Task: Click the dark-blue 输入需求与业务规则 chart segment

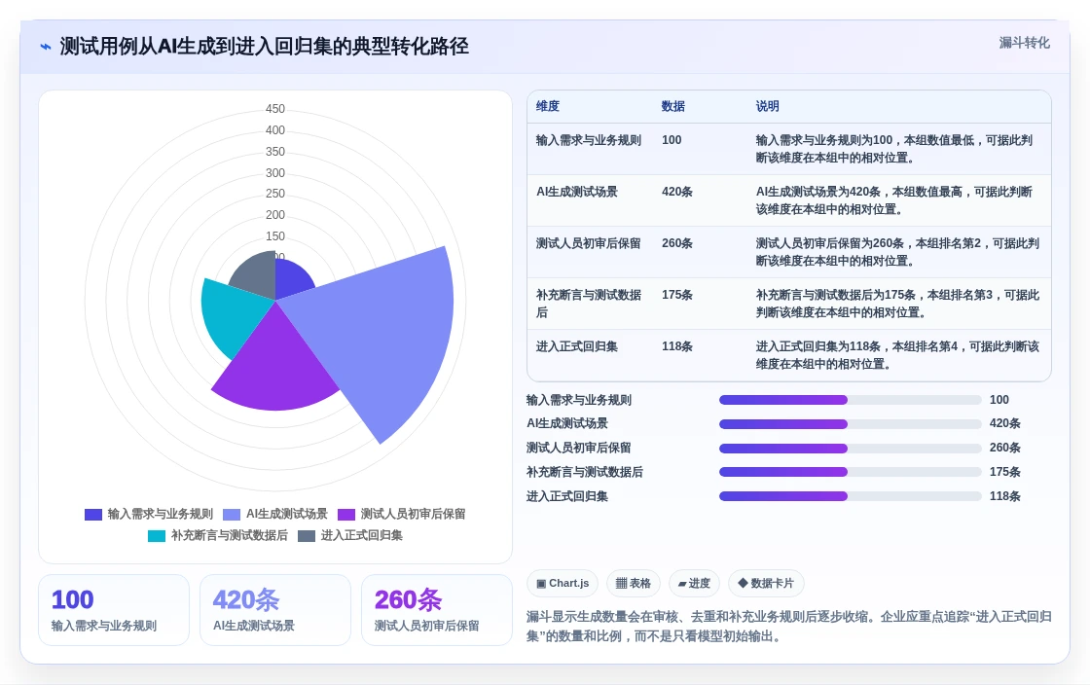Action: (x=292, y=279)
